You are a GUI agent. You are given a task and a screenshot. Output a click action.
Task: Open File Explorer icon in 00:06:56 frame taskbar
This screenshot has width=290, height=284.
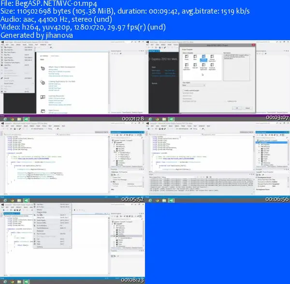[164, 200]
